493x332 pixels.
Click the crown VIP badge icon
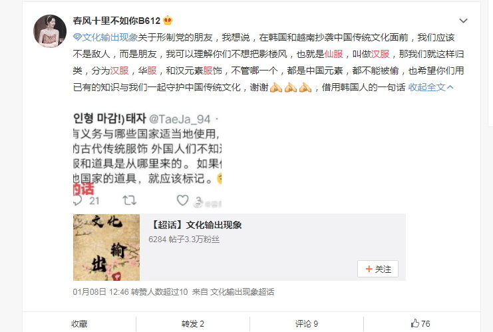(168, 21)
